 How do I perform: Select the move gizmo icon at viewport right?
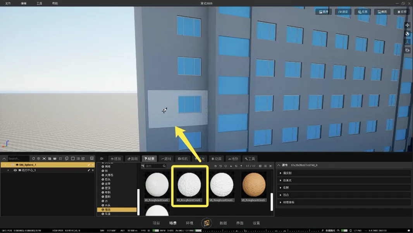click(x=407, y=25)
